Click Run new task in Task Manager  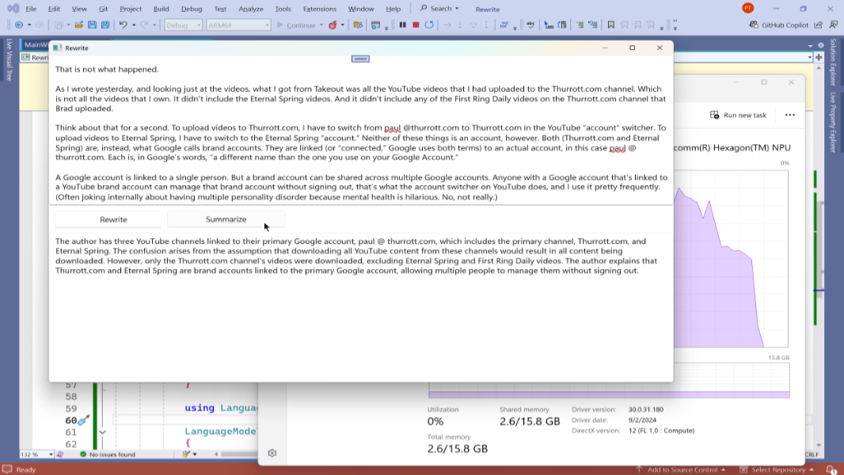click(x=738, y=115)
